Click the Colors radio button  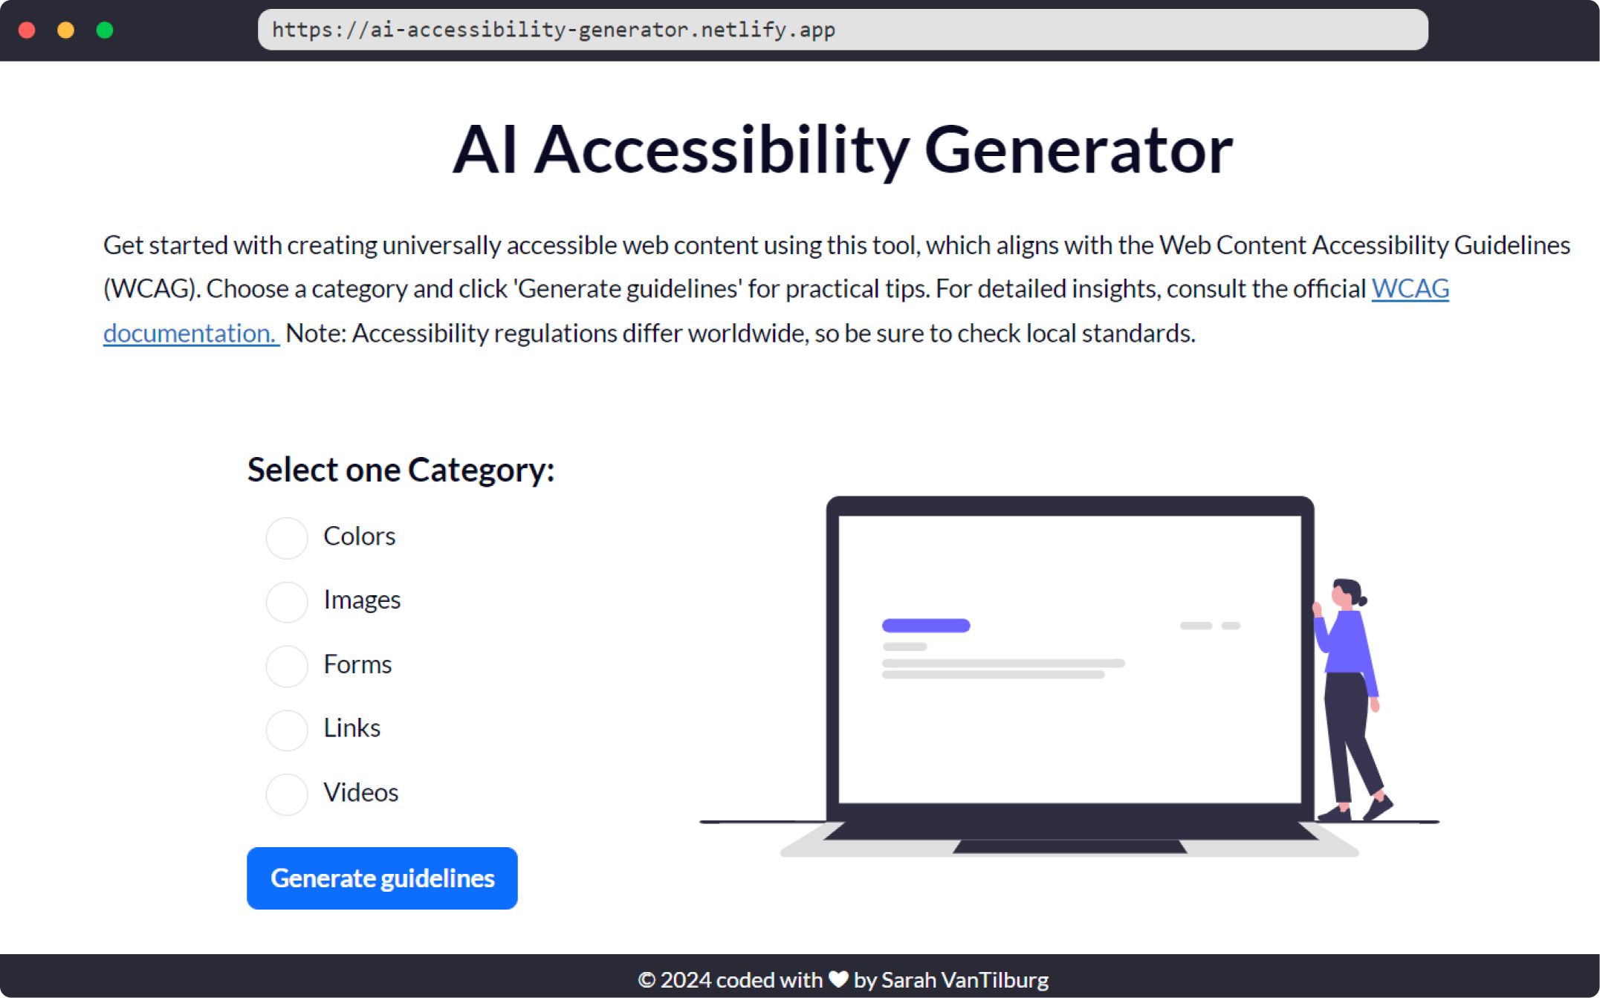(x=285, y=534)
